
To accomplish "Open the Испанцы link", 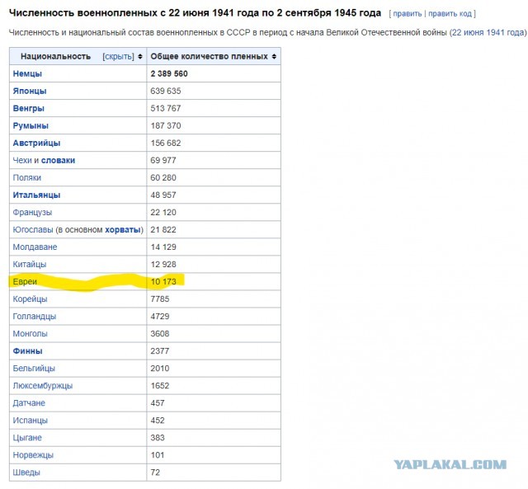I will click(31, 421).
